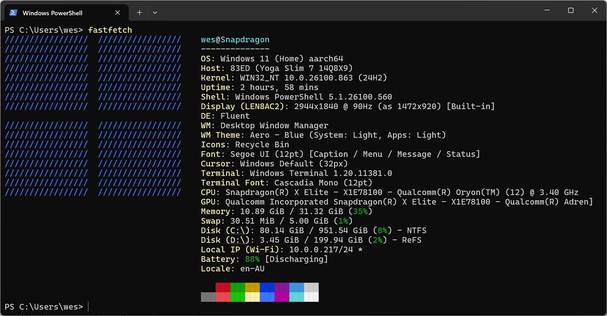This screenshot has width=607, height=316.
Task: Click the typed fastfetch command text
Action: click(x=110, y=30)
